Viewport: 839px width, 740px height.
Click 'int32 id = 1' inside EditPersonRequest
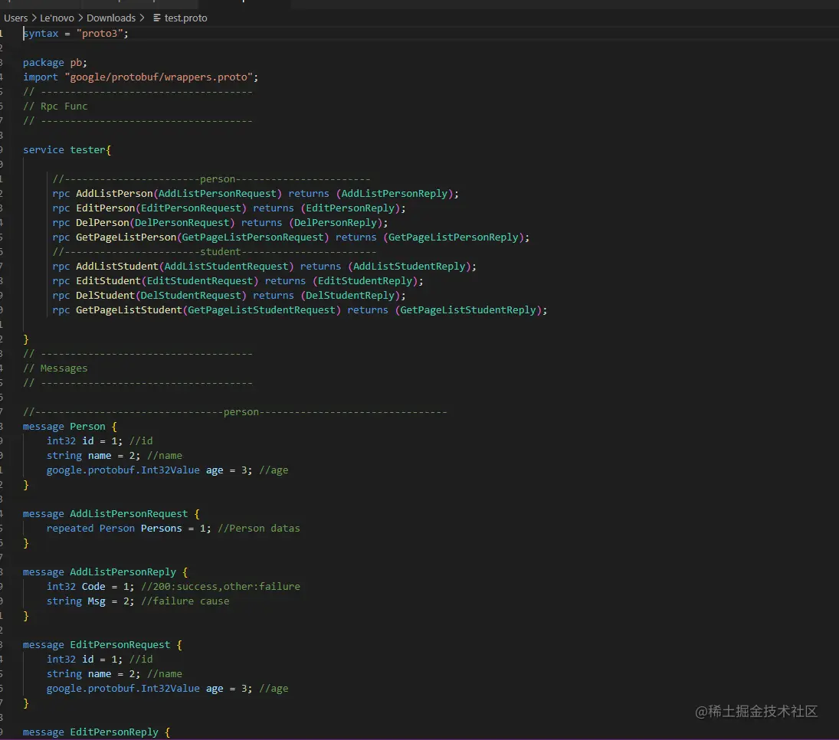coord(84,660)
